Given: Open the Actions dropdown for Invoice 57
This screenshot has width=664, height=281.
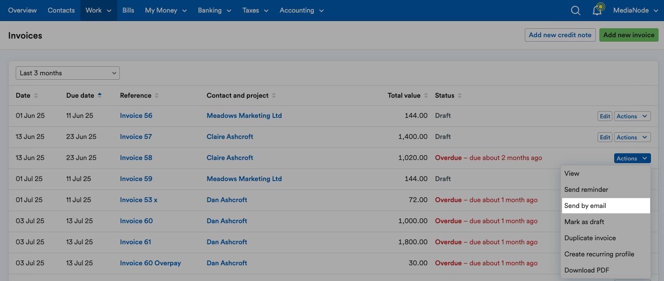Looking at the screenshot, I should coord(632,137).
